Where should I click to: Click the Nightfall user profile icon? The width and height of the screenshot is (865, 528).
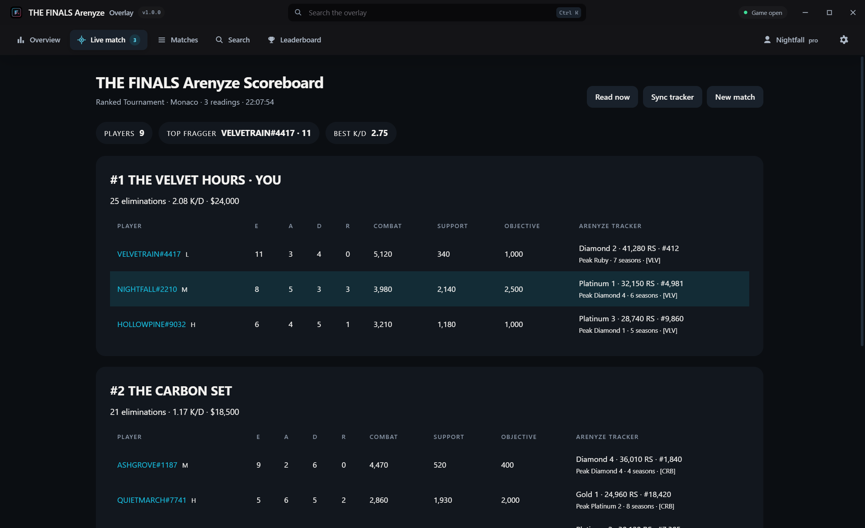767,40
